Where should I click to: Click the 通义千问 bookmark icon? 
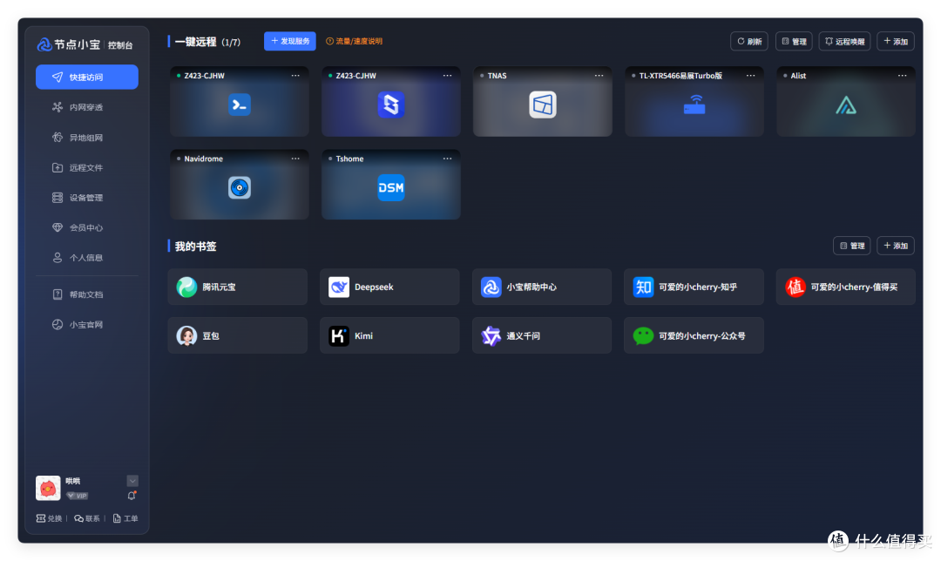(x=491, y=335)
